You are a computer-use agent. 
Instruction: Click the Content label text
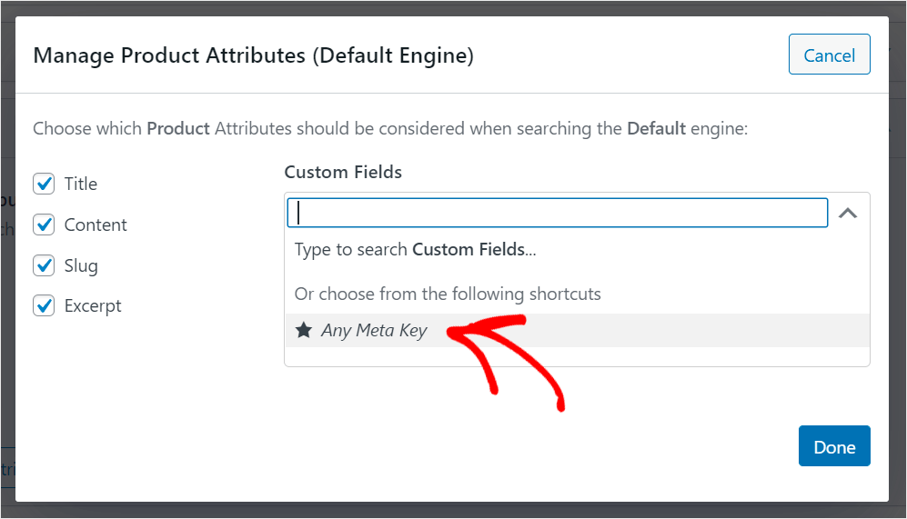click(96, 225)
